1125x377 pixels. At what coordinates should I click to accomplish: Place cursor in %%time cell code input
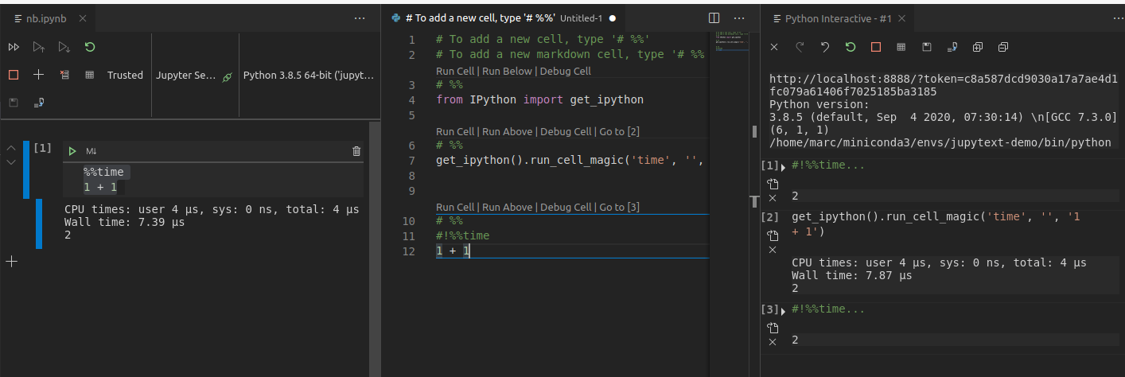213,179
